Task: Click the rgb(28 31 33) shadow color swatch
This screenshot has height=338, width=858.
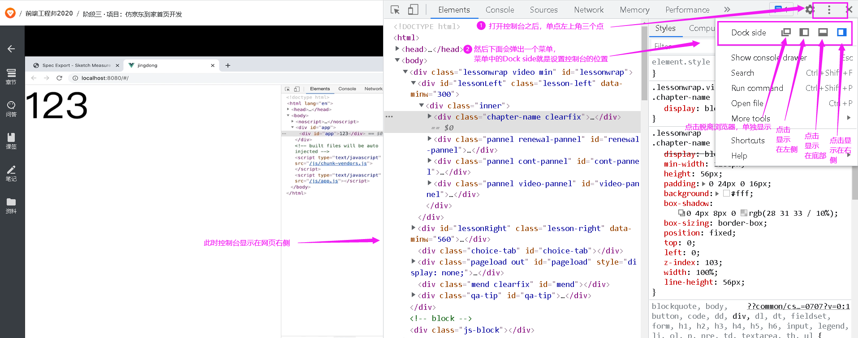Action: click(744, 213)
